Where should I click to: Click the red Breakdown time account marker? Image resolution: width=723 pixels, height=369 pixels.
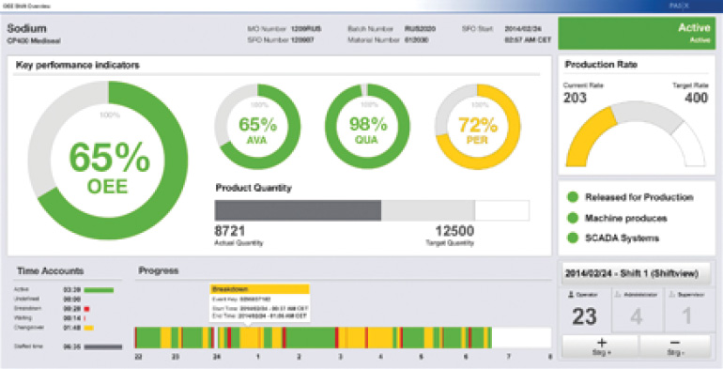click(86, 309)
